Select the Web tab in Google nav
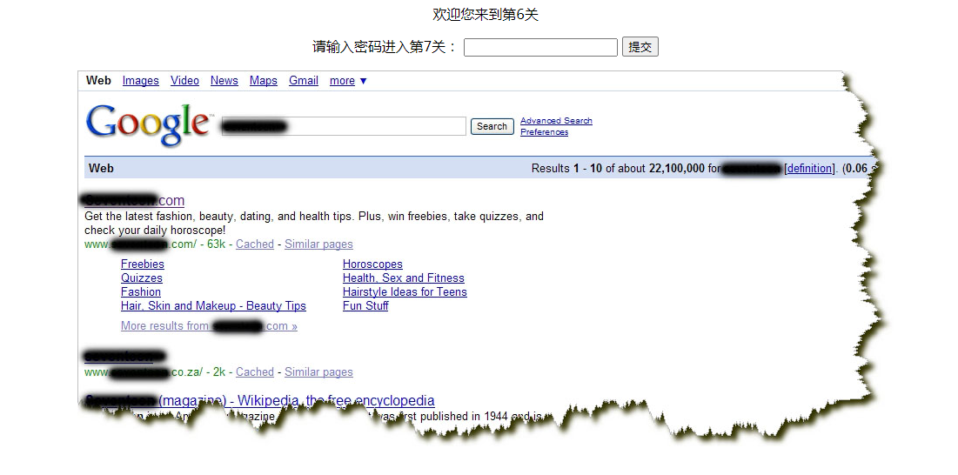The height and width of the screenshot is (475, 958). coord(98,81)
